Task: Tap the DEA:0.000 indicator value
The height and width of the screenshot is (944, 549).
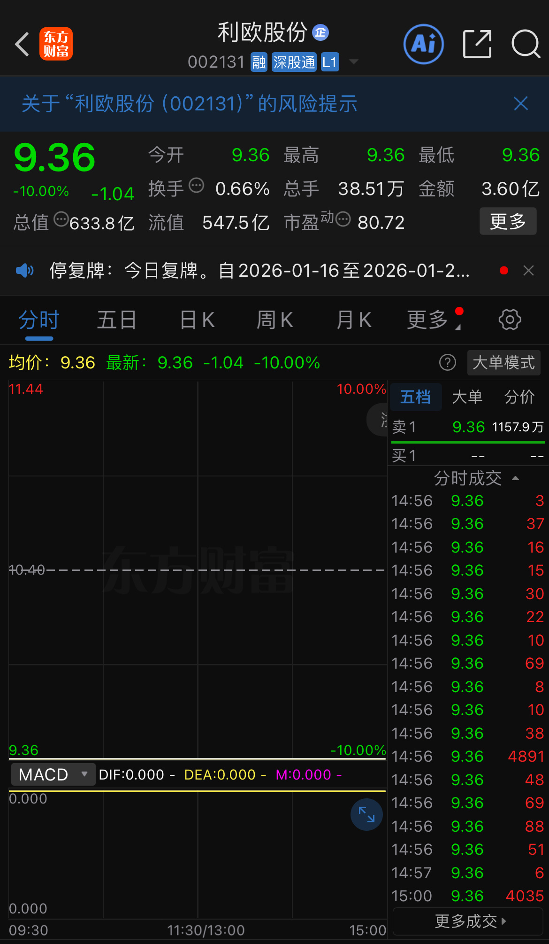Action: [x=220, y=775]
